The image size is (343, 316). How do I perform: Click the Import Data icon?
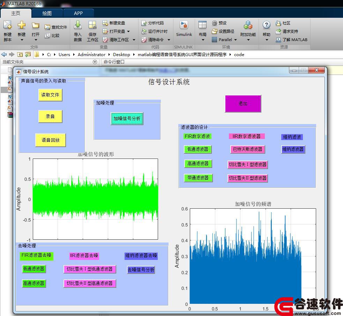pyautogui.click(x=78, y=25)
